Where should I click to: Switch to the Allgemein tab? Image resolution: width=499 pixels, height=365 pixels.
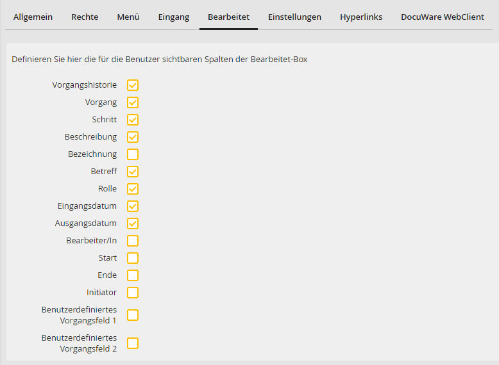click(x=33, y=17)
